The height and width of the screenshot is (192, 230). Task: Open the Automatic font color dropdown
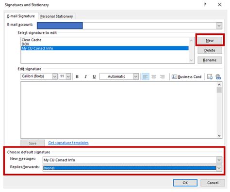136,76
